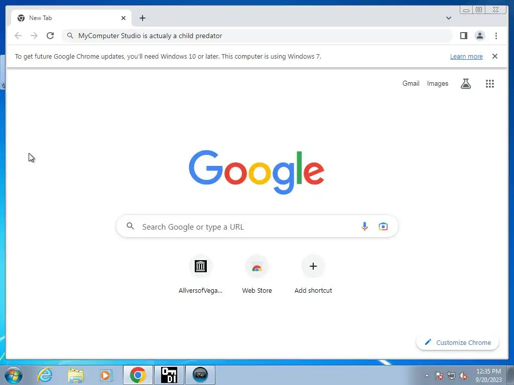Open the Learn more link
The image size is (514, 385).
(466, 56)
